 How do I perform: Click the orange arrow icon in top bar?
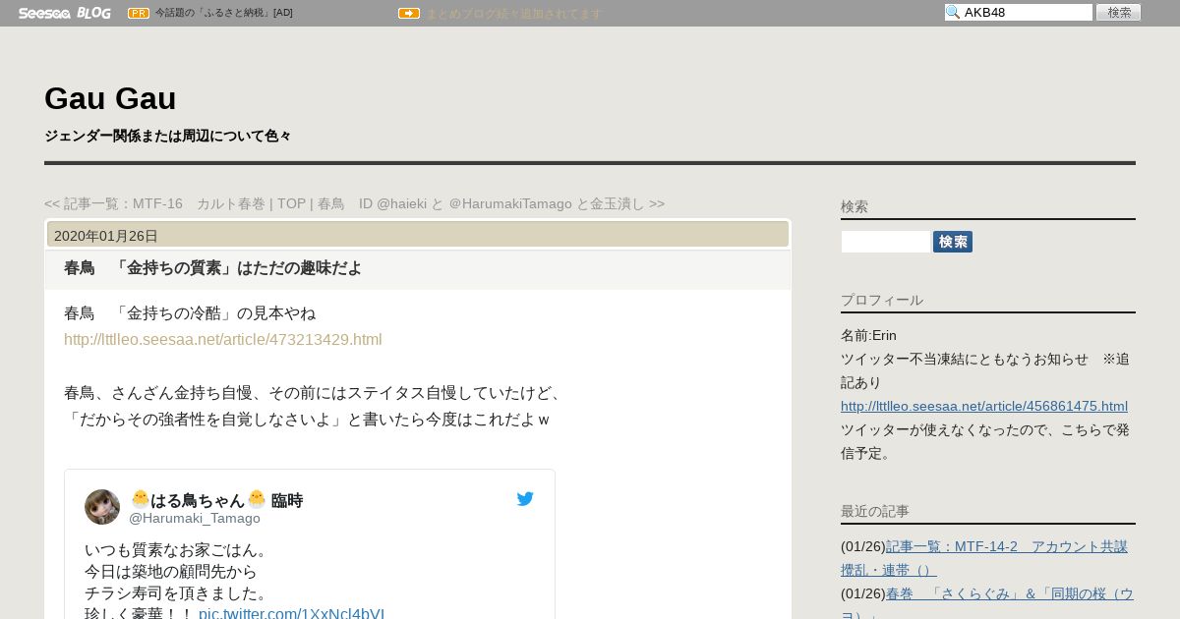coord(409,13)
